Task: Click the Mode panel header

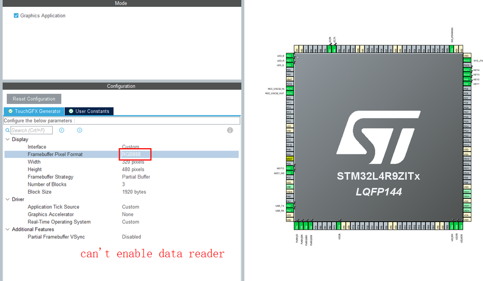Action: pyautogui.click(x=122, y=3)
